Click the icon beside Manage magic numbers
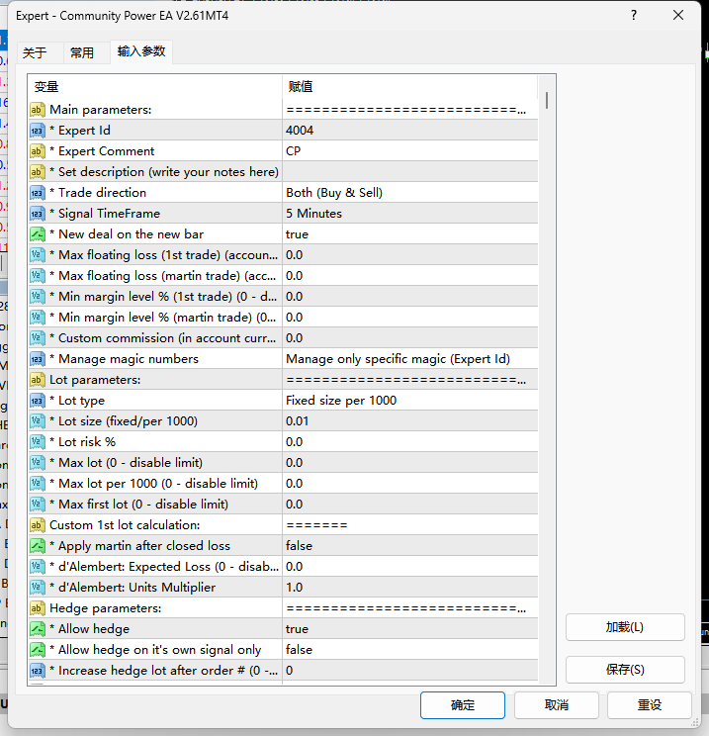 [x=38, y=359]
